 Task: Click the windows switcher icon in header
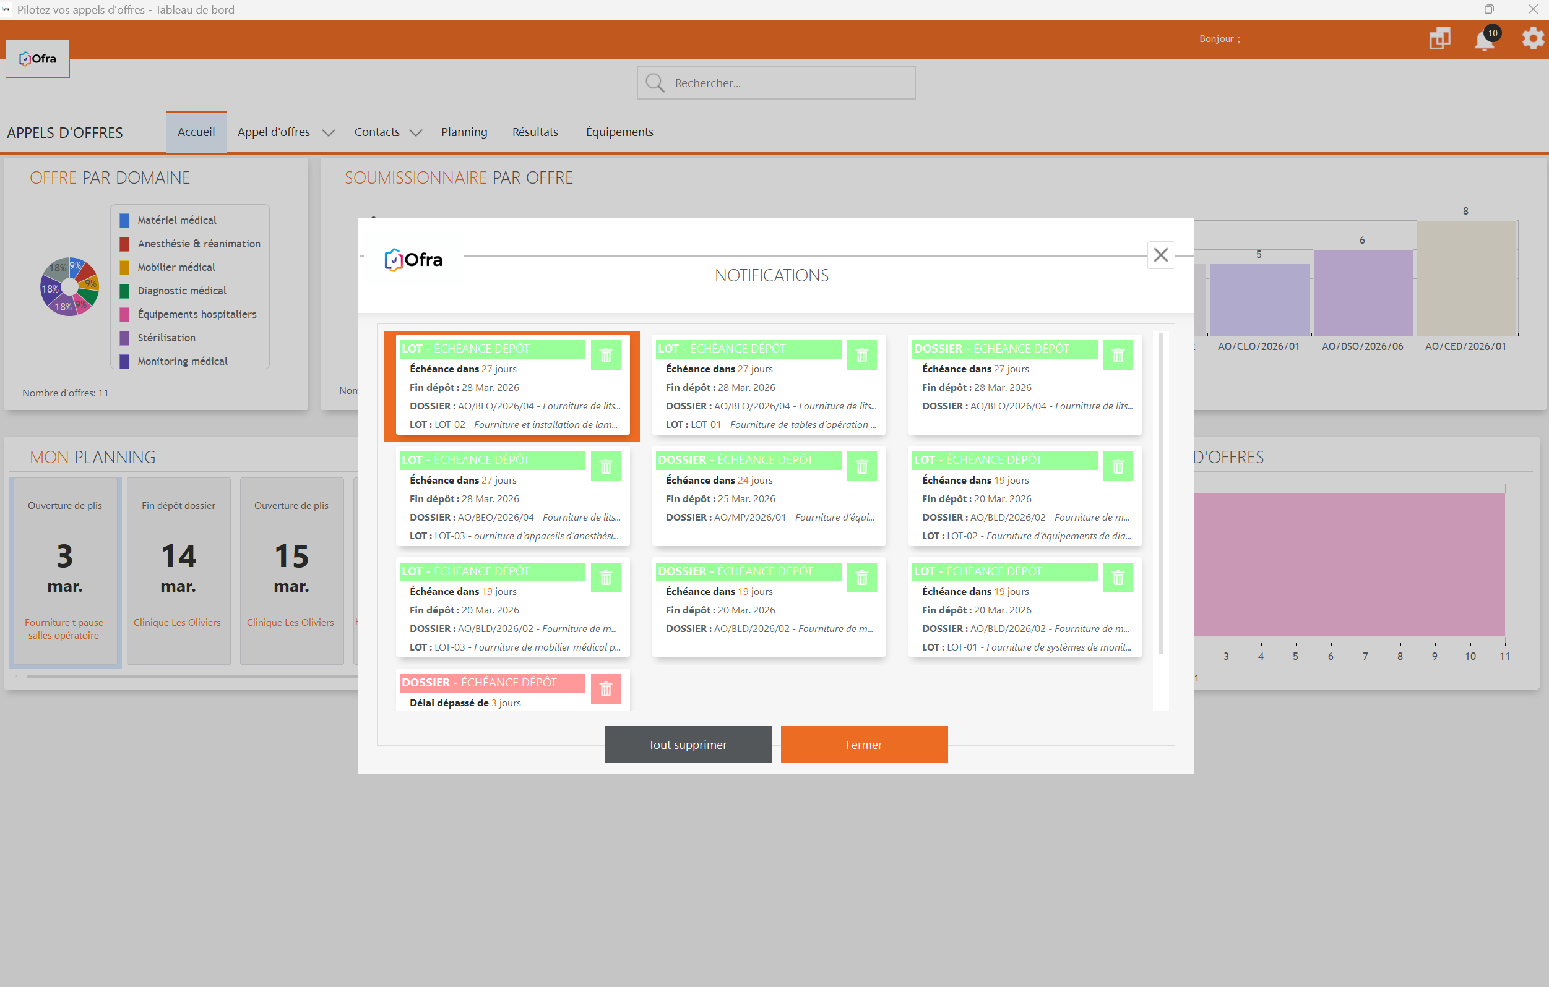pyautogui.click(x=1439, y=38)
